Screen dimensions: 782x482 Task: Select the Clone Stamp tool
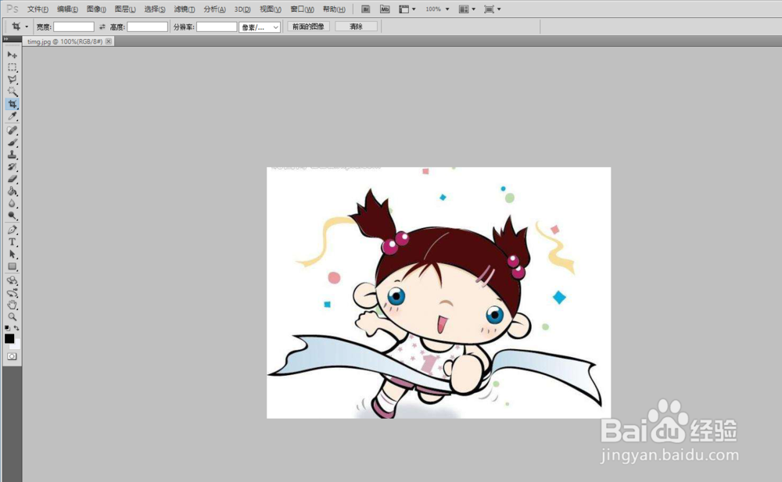pos(12,155)
